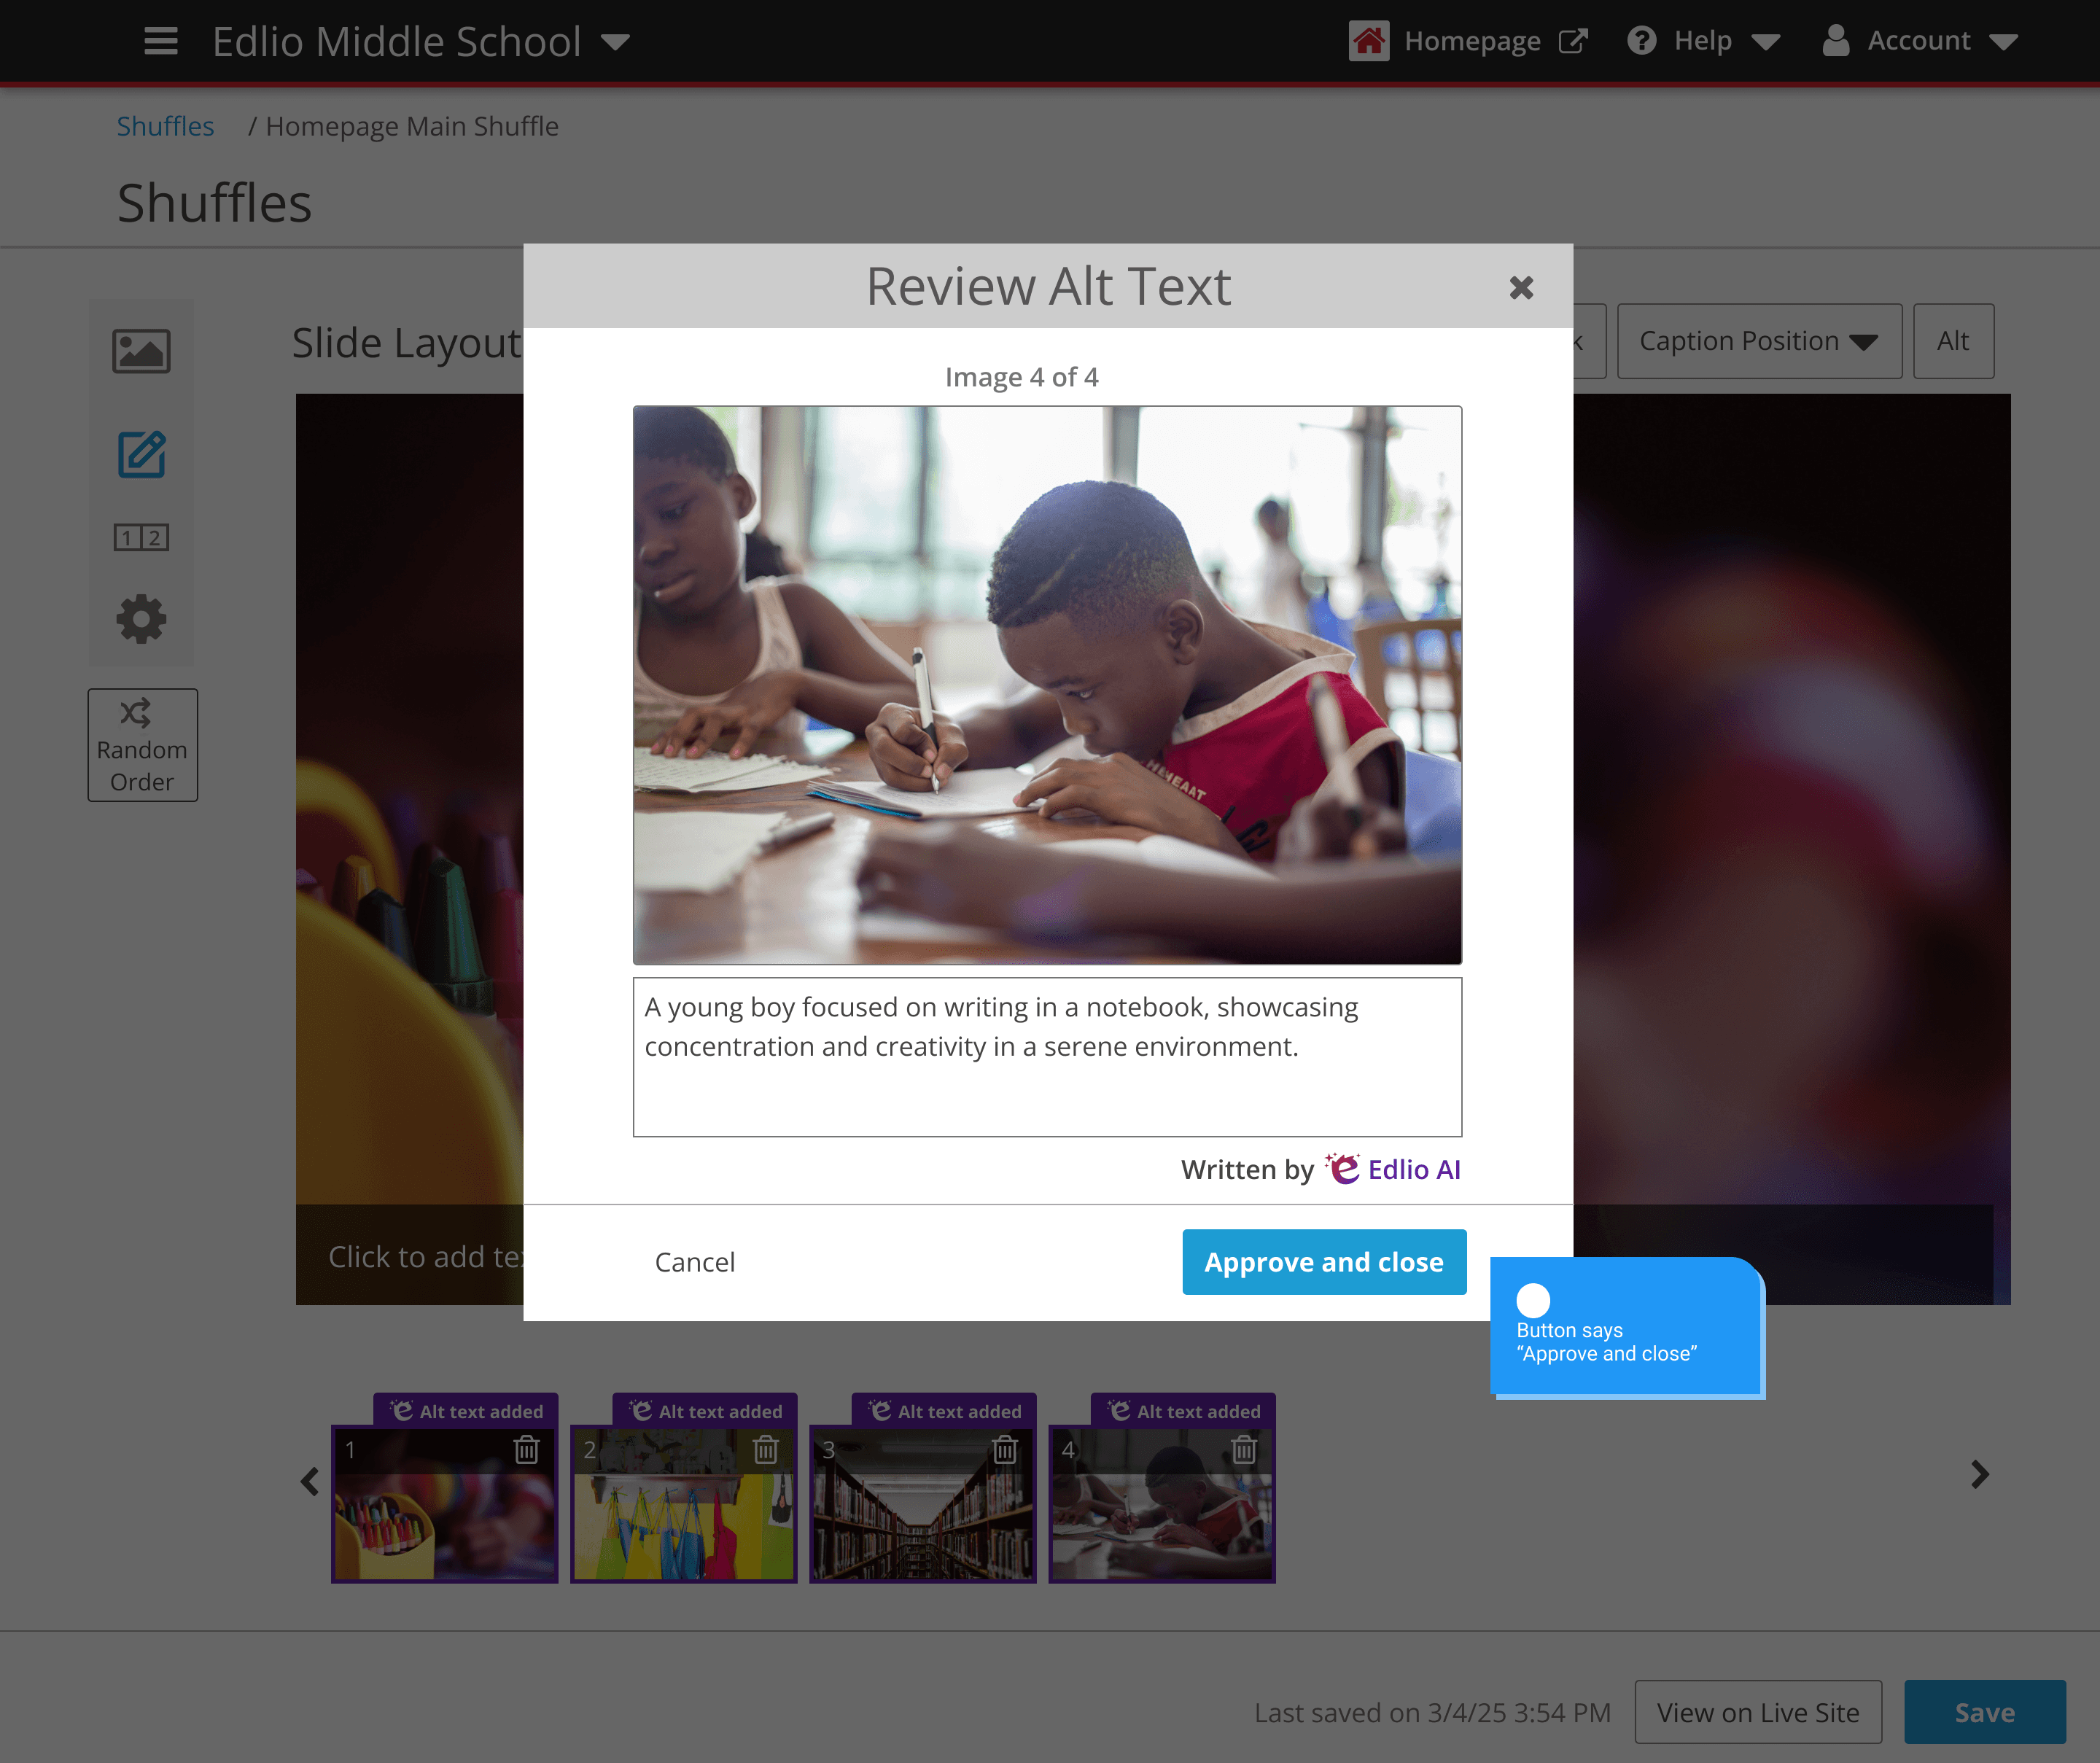Click the Approve and close button
The image size is (2100, 1763).
(1324, 1262)
